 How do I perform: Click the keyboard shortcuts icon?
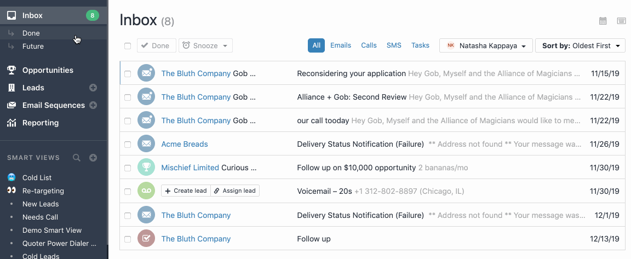coord(621,21)
